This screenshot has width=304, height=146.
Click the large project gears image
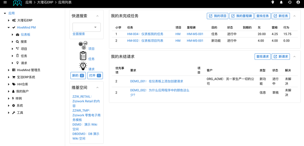(83, 45)
